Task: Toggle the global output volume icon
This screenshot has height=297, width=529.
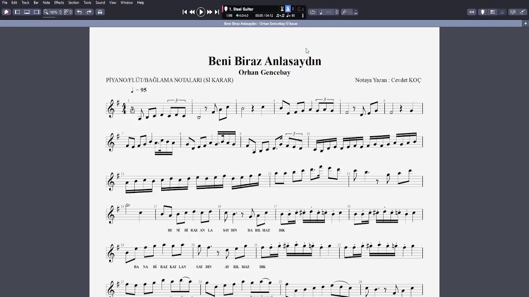Action: (472, 12)
